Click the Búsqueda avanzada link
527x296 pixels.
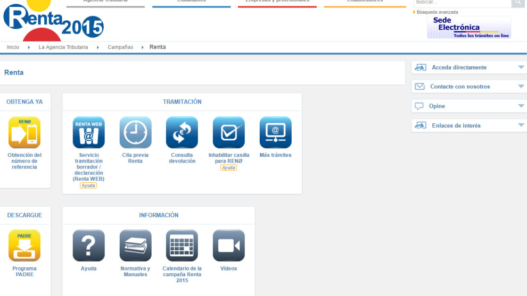coord(437,12)
